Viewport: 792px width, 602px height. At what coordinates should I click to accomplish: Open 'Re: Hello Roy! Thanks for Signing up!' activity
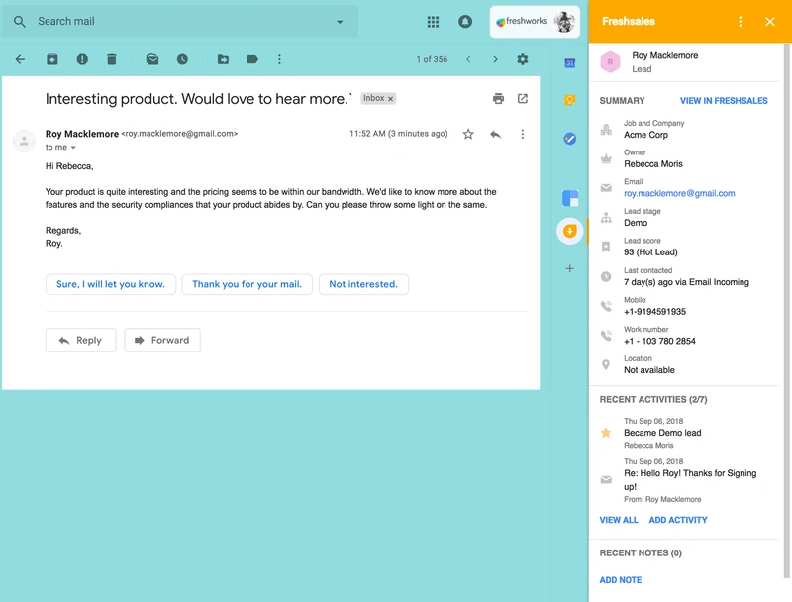[690, 480]
